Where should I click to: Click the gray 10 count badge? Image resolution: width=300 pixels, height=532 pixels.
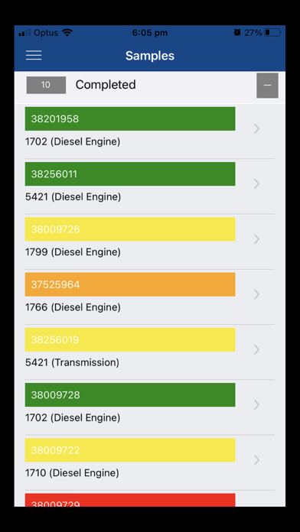pyautogui.click(x=46, y=85)
